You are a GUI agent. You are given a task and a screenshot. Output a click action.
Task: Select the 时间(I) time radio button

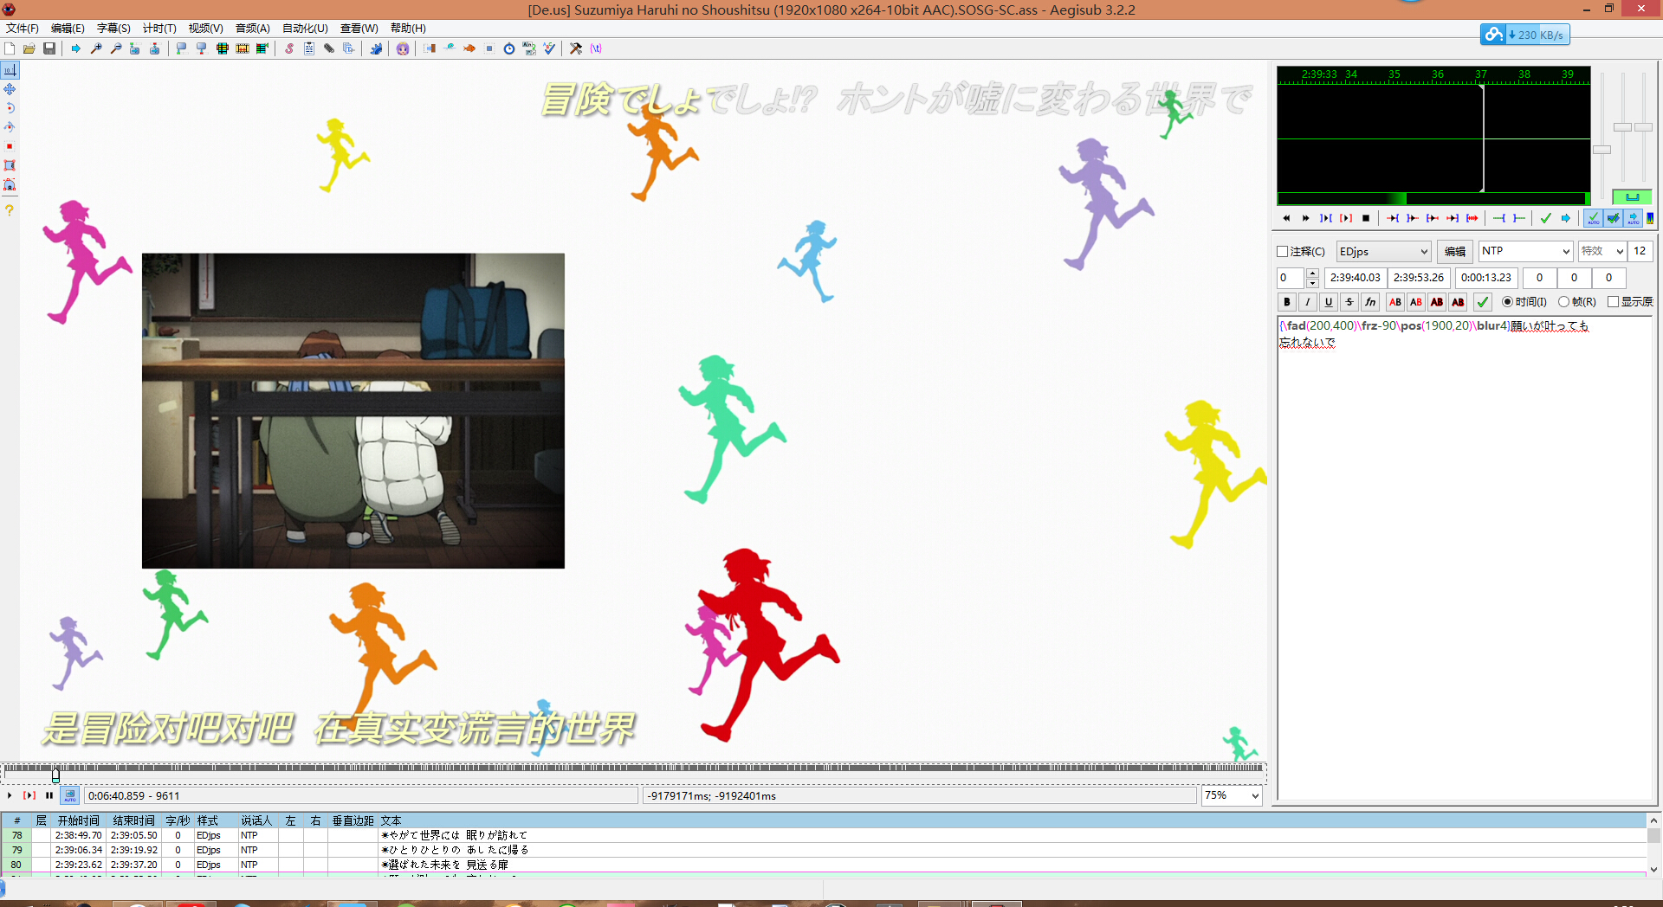1508,302
